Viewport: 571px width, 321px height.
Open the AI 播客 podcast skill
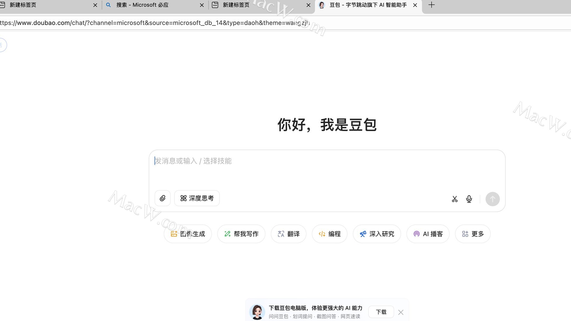click(x=428, y=234)
